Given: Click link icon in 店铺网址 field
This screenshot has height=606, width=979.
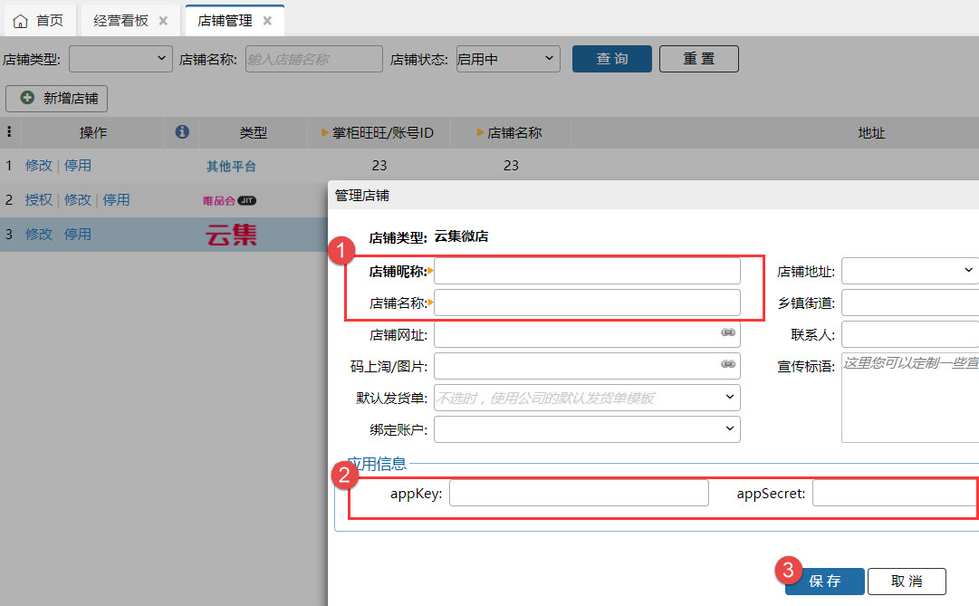Looking at the screenshot, I should tap(728, 332).
